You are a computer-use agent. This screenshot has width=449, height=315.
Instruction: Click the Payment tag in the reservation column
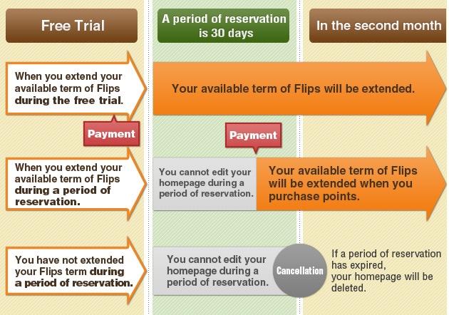(254, 135)
